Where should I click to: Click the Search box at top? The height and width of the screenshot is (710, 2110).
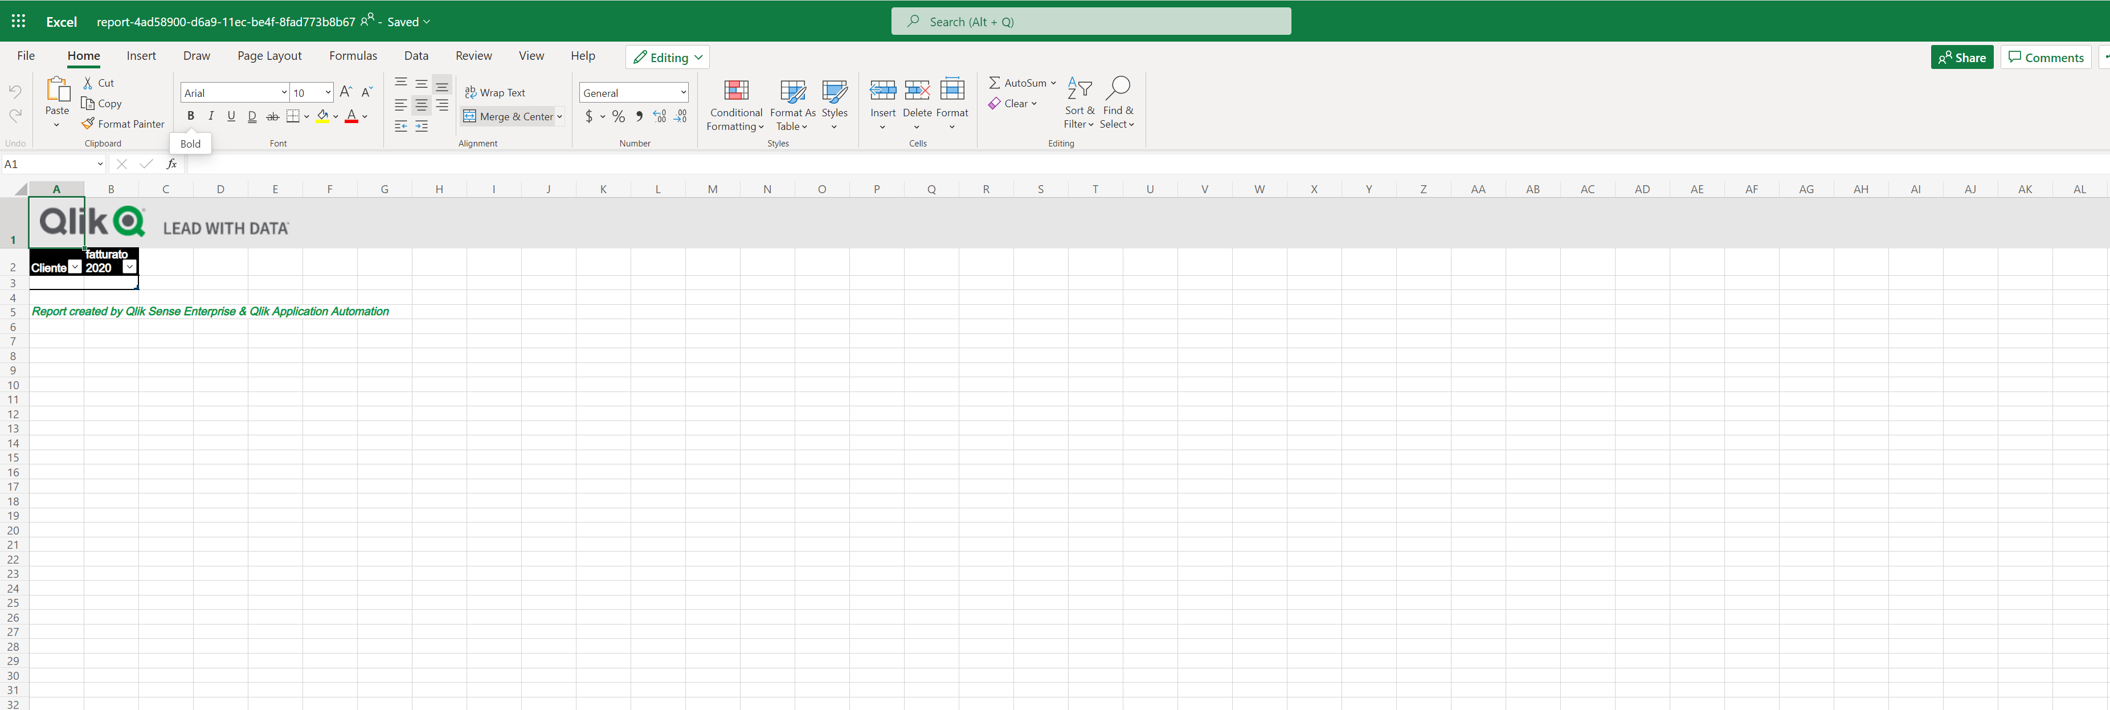point(1090,21)
